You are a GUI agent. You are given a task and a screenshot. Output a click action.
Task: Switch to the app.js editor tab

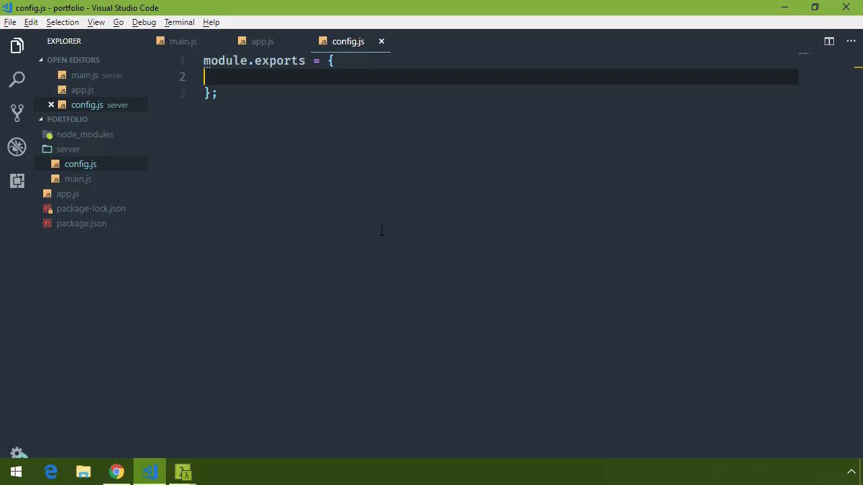pos(262,41)
